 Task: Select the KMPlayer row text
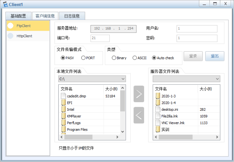[x=74, y=116]
